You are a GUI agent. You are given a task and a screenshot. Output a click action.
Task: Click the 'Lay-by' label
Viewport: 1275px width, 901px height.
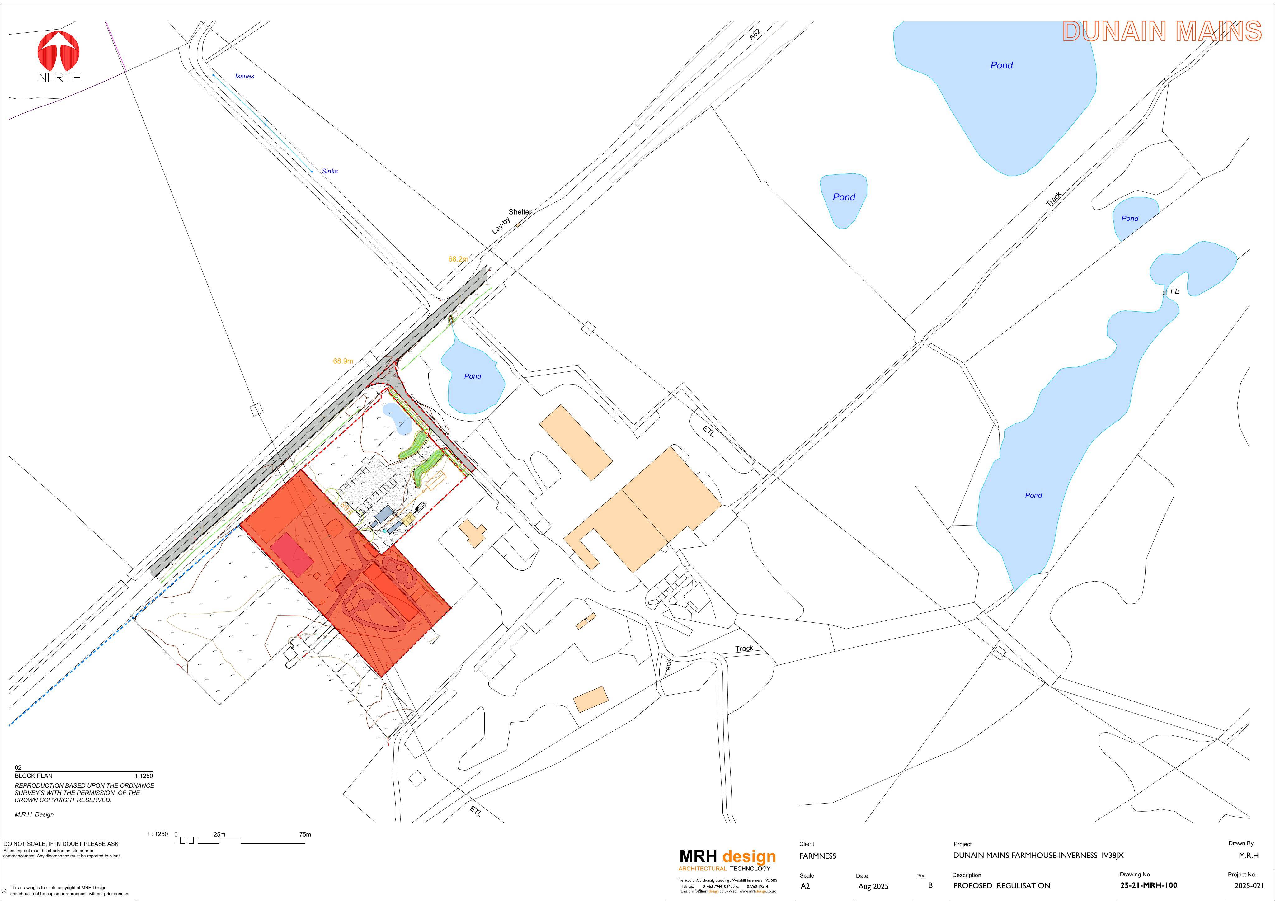coord(500,225)
